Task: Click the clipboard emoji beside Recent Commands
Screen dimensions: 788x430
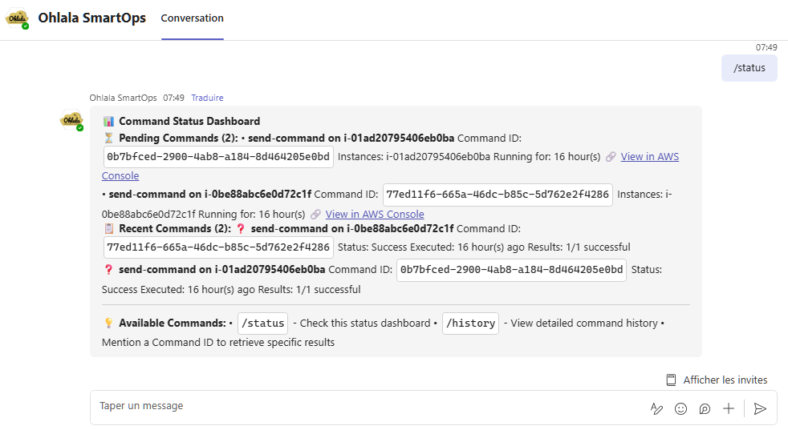Action: (x=108, y=229)
